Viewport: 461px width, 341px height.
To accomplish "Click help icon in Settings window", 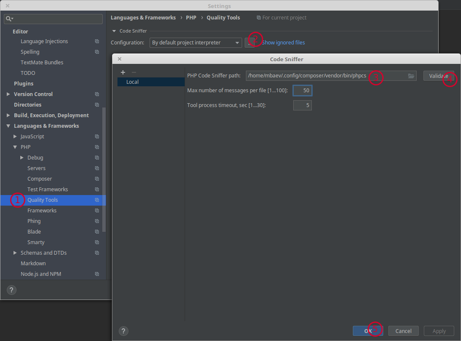I will (x=11, y=290).
